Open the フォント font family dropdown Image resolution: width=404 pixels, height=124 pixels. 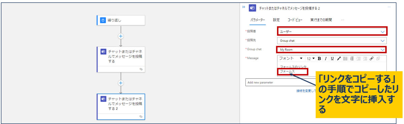coord(291,58)
